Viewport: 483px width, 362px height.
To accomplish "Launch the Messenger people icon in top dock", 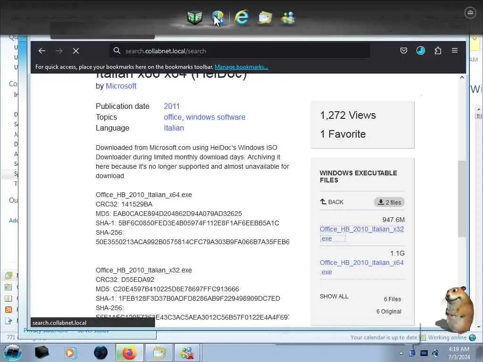I will point(288,17).
